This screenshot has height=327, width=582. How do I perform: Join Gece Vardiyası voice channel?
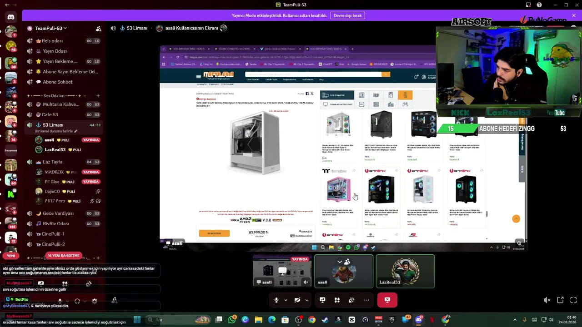(x=64, y=213)
